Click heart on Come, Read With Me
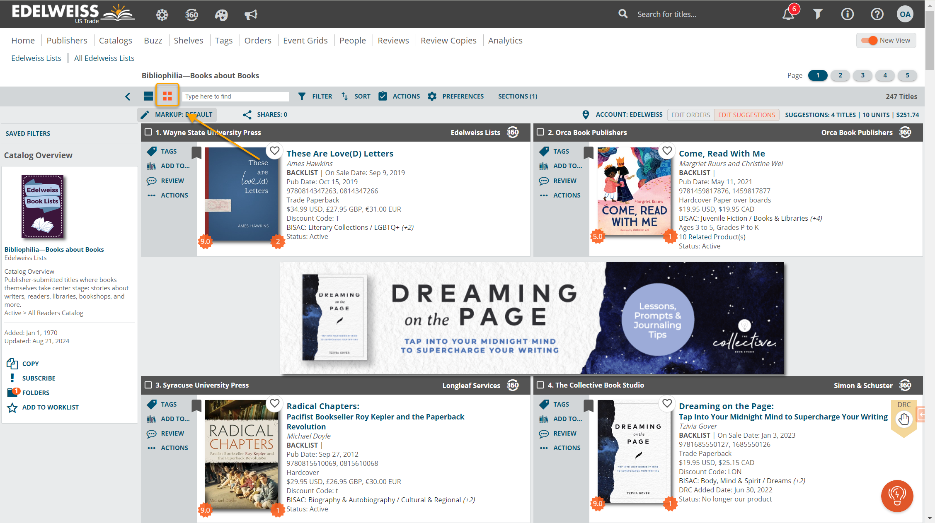 [x=667, y=151]
